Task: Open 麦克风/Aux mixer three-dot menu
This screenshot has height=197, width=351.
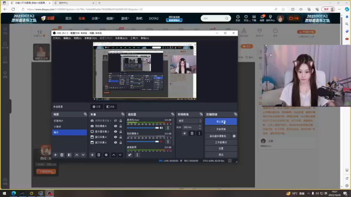Action: (x=168, y=128)
